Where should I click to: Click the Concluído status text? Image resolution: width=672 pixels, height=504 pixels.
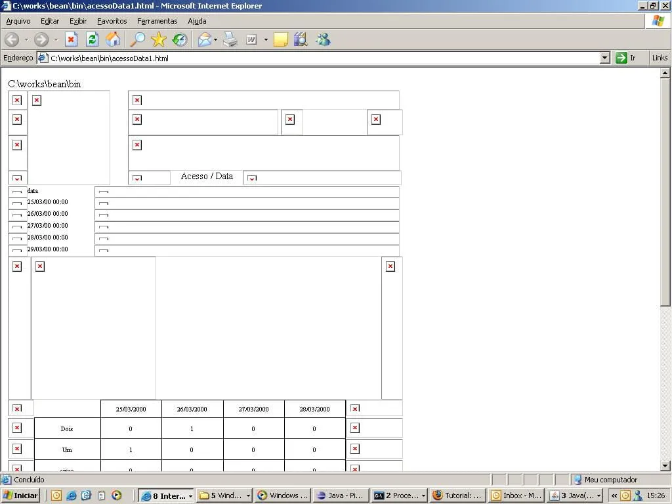tap(29, 480)
